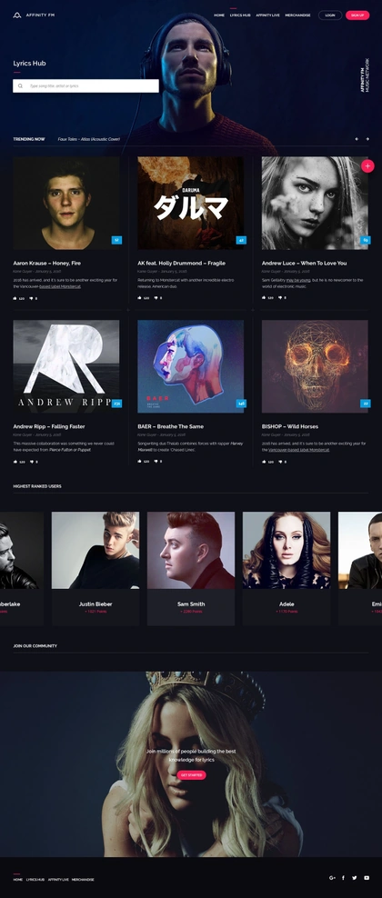Focus the song title search field
This screenshot has width=382, height=898.
coord(85,86)
